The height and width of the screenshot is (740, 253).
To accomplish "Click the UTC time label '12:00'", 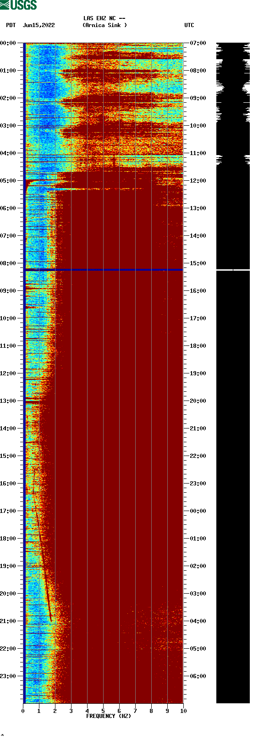I will 198,181.
